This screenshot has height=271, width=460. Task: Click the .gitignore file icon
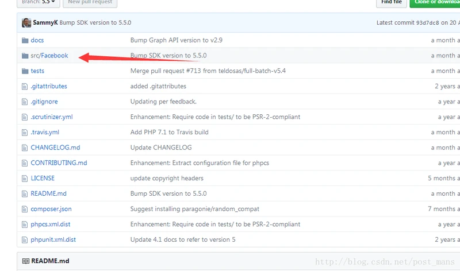pyautogui.click(x=25, y=102)
